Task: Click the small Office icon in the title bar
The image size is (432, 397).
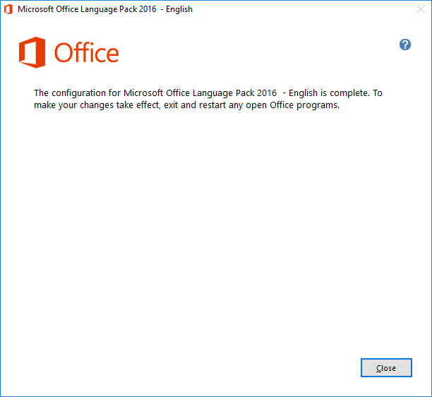Action: coord(8,9)
